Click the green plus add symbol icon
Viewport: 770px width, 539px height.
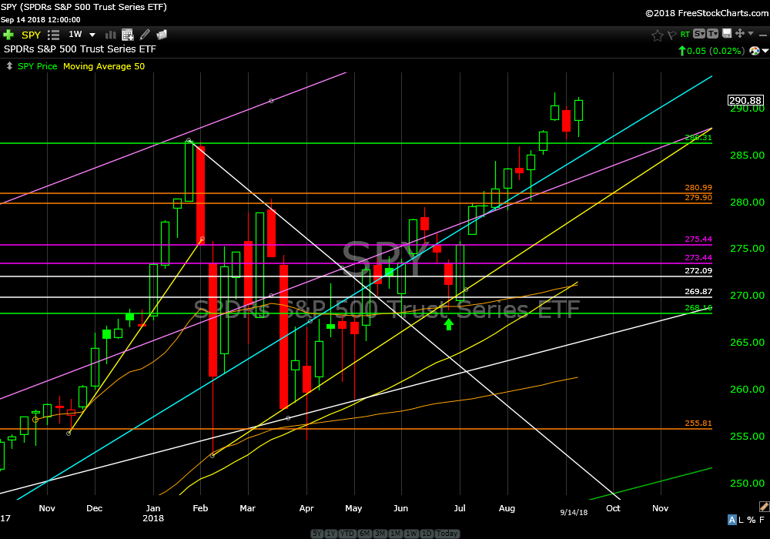(x=8, y=35)
